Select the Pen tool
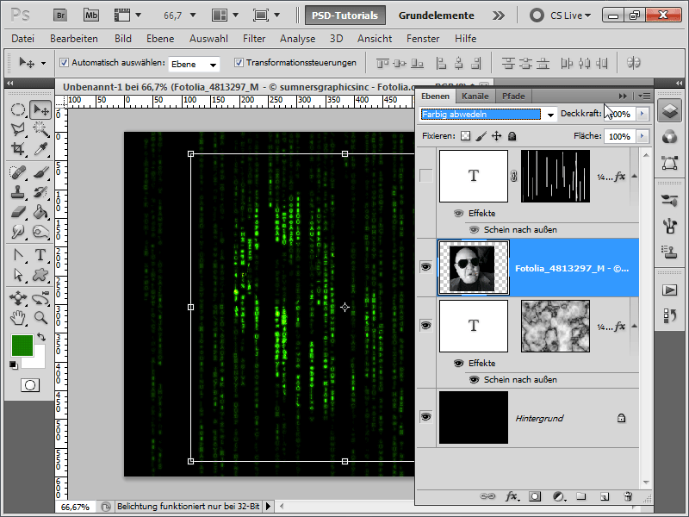This screenshot has width=689, height=517. point(17,255)
